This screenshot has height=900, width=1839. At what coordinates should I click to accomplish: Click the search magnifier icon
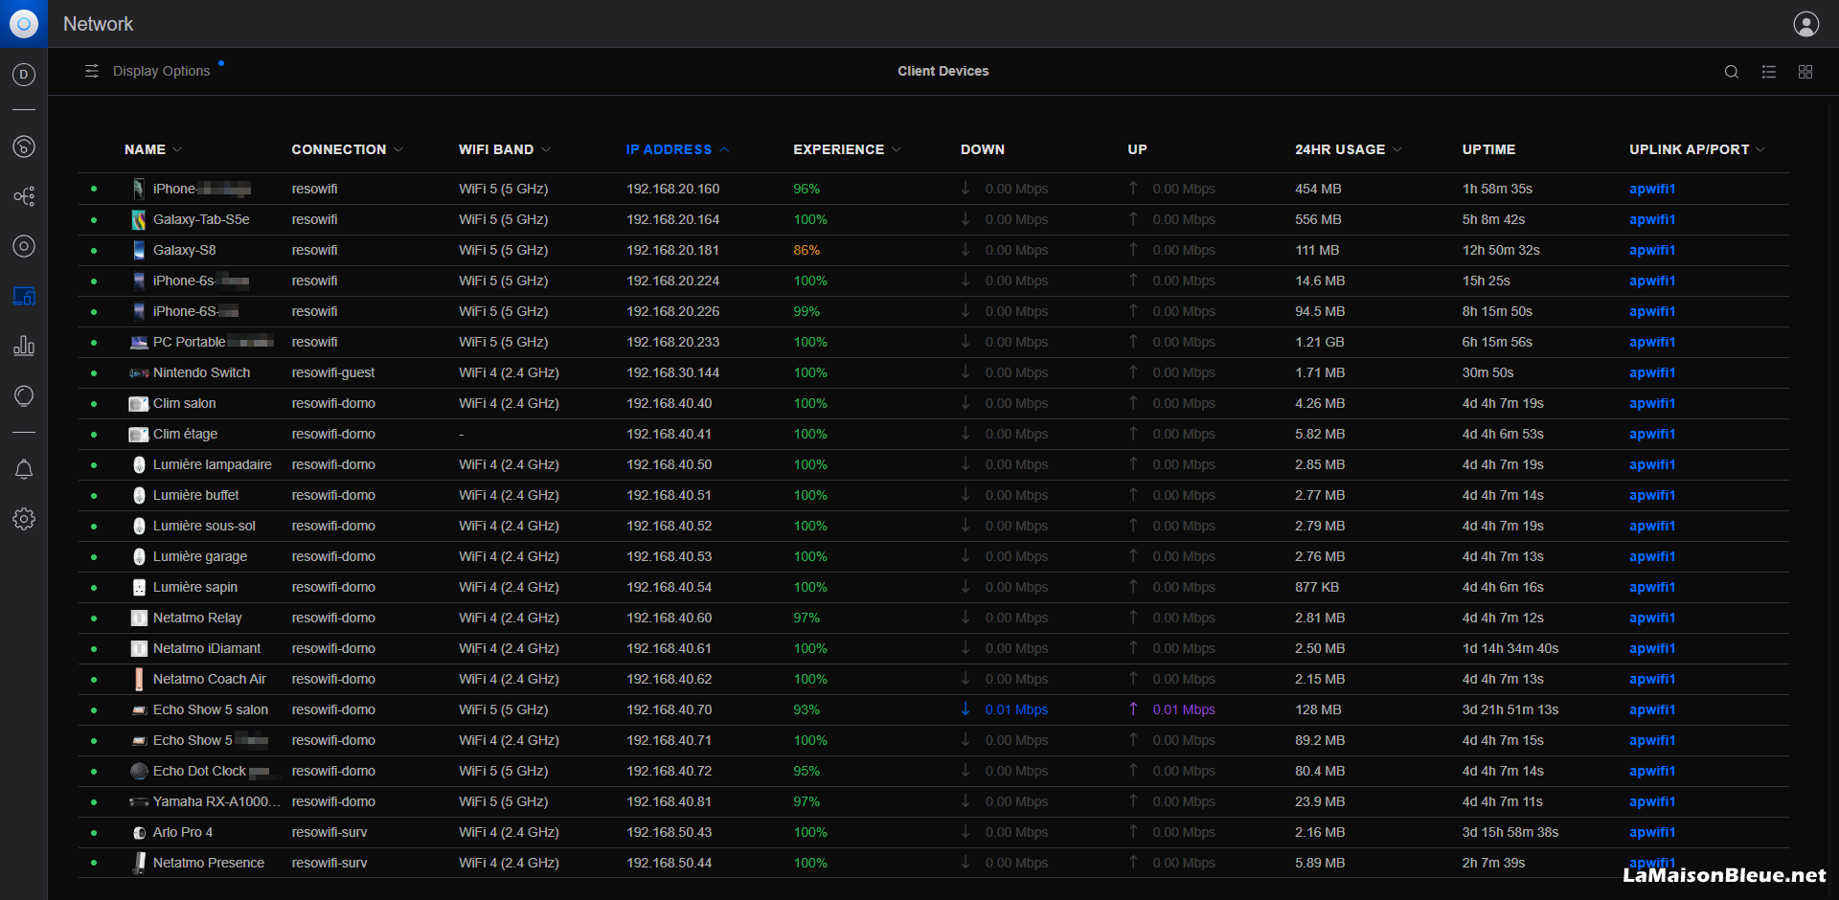(1732, 72)
